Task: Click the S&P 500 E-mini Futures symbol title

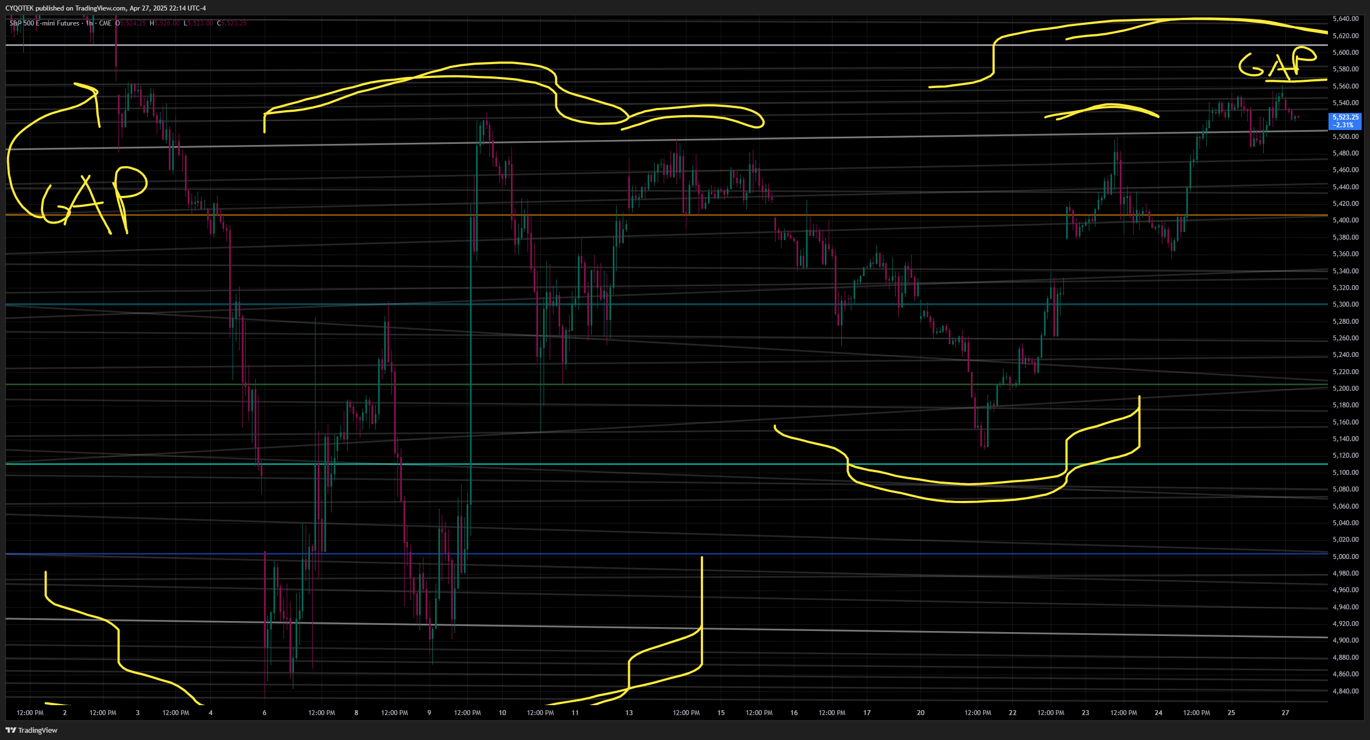Action: pos(45,23)
